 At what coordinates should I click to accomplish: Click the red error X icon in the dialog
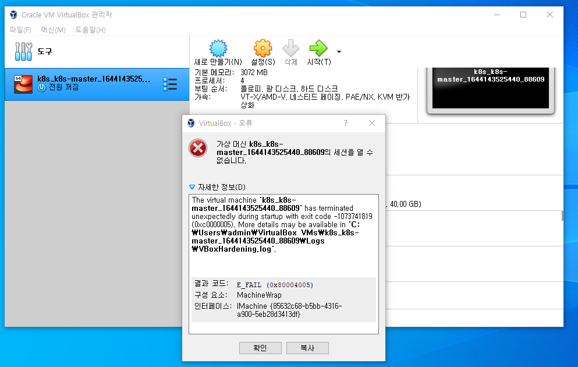point(198,148)
